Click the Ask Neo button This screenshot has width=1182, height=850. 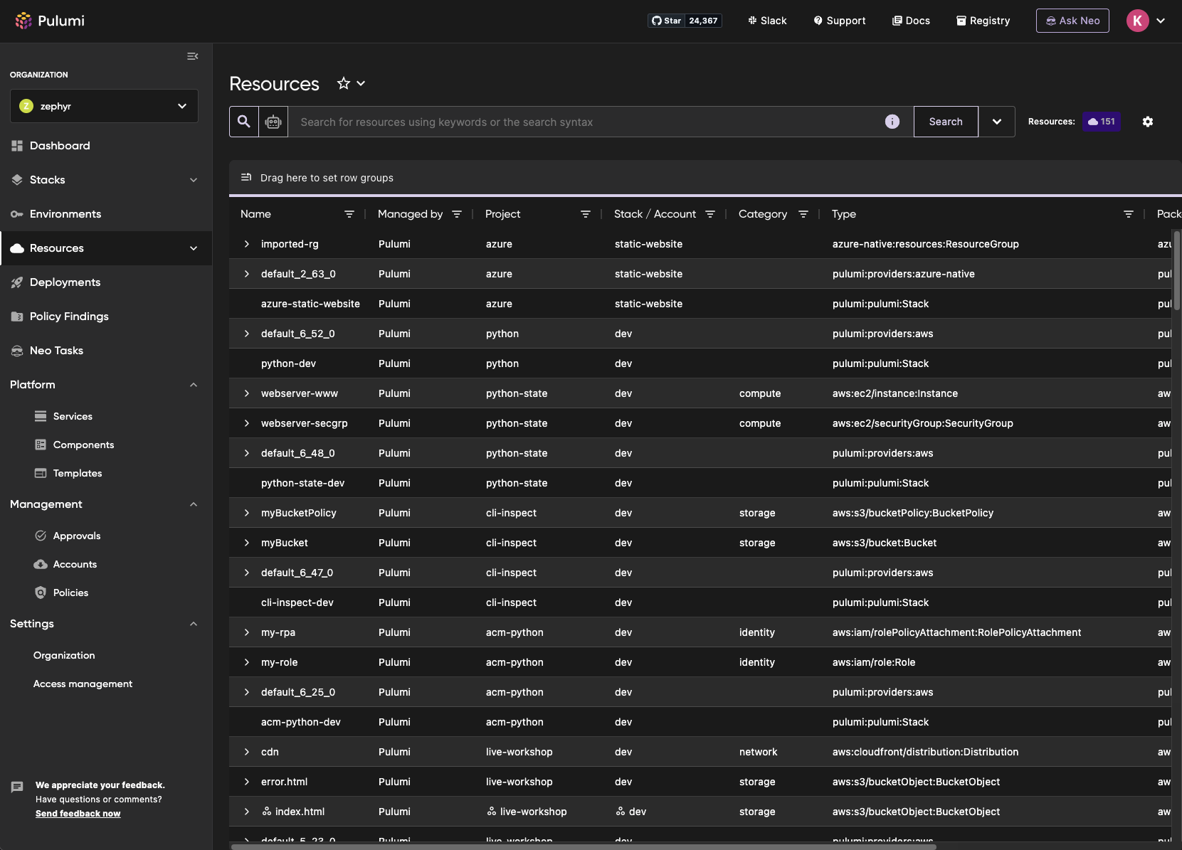point(1072,21)
